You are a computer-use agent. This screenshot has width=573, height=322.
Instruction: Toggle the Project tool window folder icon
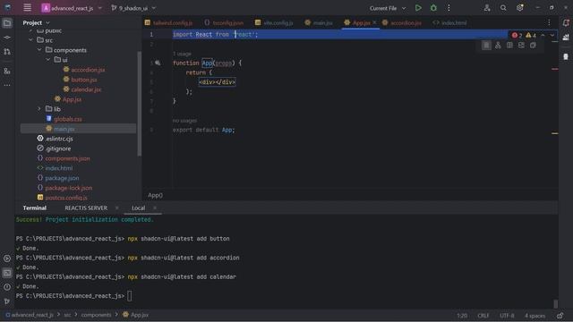click(7, 23)
